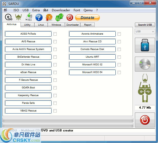158x143 pixels.
Task: Click the 'DVD and USB creator' status text
Action: click(57, 130)
